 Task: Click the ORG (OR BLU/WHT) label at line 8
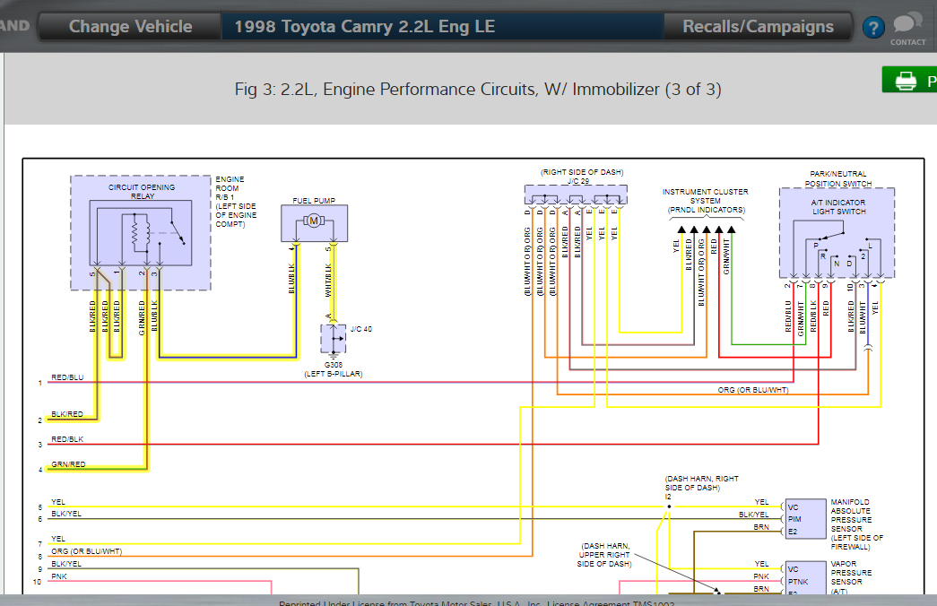coord(86,551)
